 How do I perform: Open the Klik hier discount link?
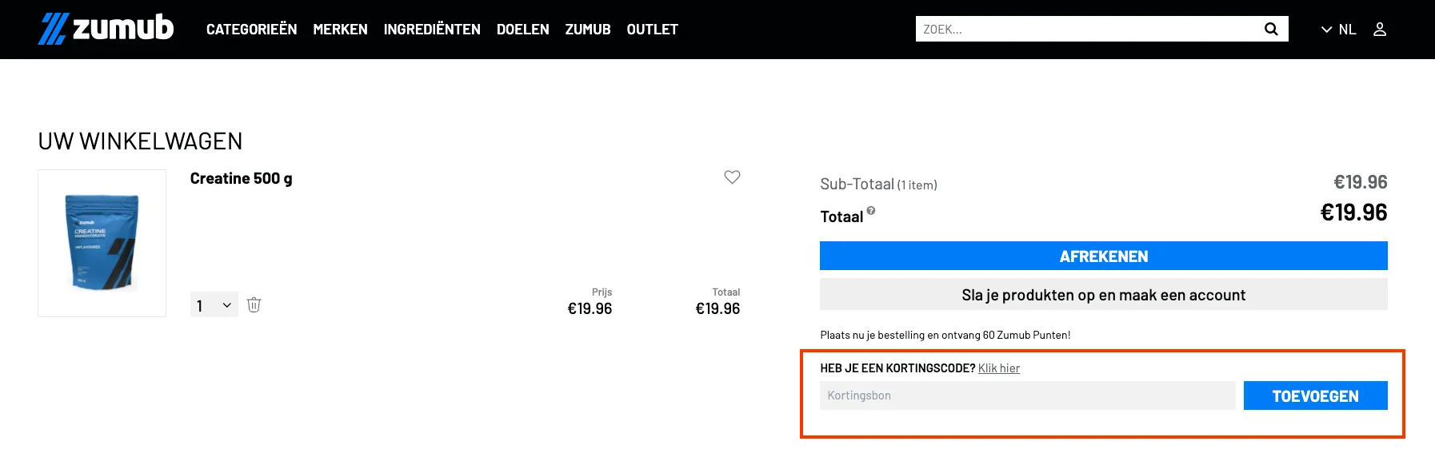[x=998, y=368]
